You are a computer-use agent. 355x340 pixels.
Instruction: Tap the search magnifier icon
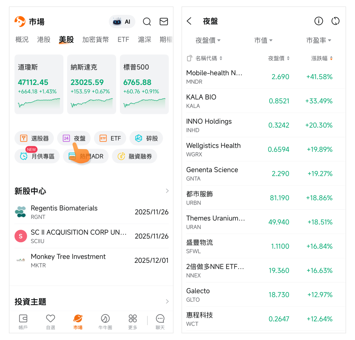(x=147, y=22)
